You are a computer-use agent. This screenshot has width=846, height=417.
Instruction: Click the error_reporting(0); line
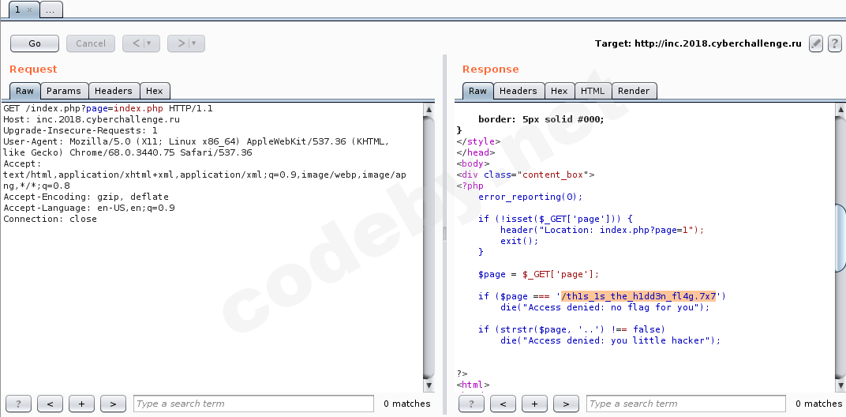pos(530,197)
